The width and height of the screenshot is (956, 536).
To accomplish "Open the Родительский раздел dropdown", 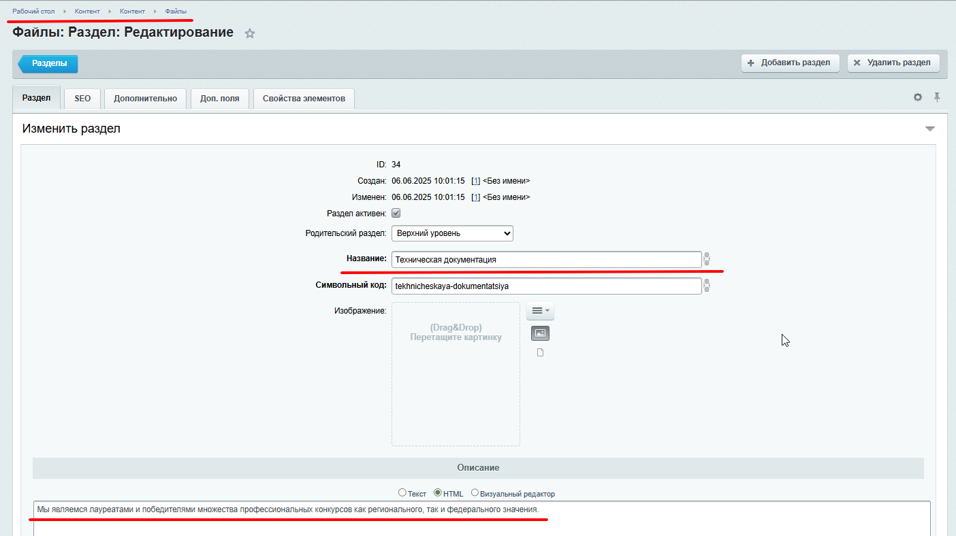I will pyautogui.click(x=452, y=233).
